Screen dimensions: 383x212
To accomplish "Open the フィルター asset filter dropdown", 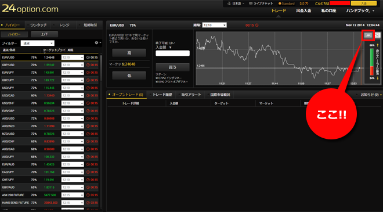I will pos(37,43).
